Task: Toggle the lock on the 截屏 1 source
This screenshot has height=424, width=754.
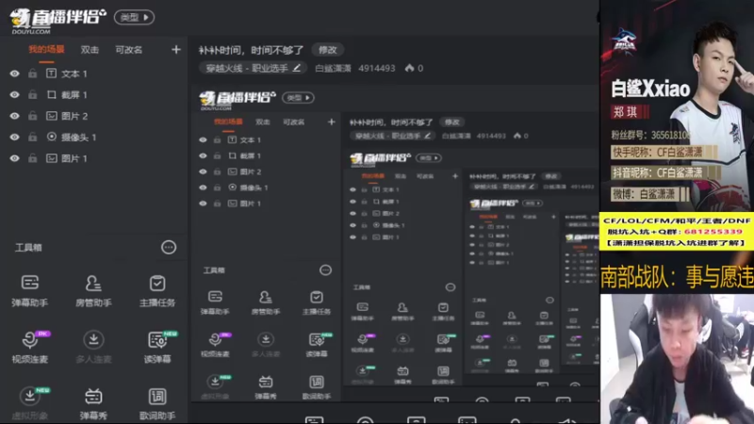Action: [x=32, y=95]
